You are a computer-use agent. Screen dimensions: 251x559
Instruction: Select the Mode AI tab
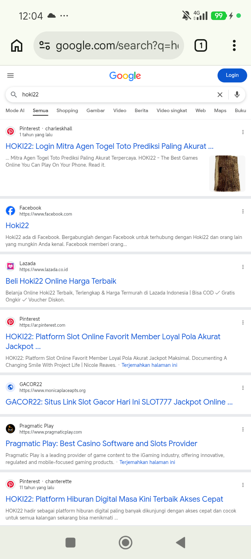coord(15,110)
